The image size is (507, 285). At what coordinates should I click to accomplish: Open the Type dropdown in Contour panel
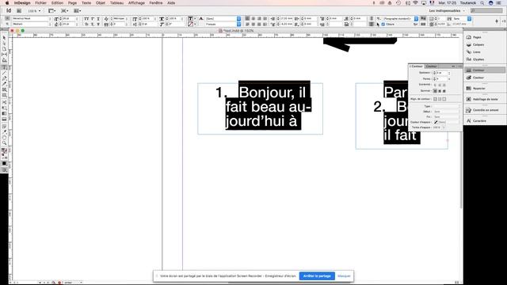click(446, 106)
